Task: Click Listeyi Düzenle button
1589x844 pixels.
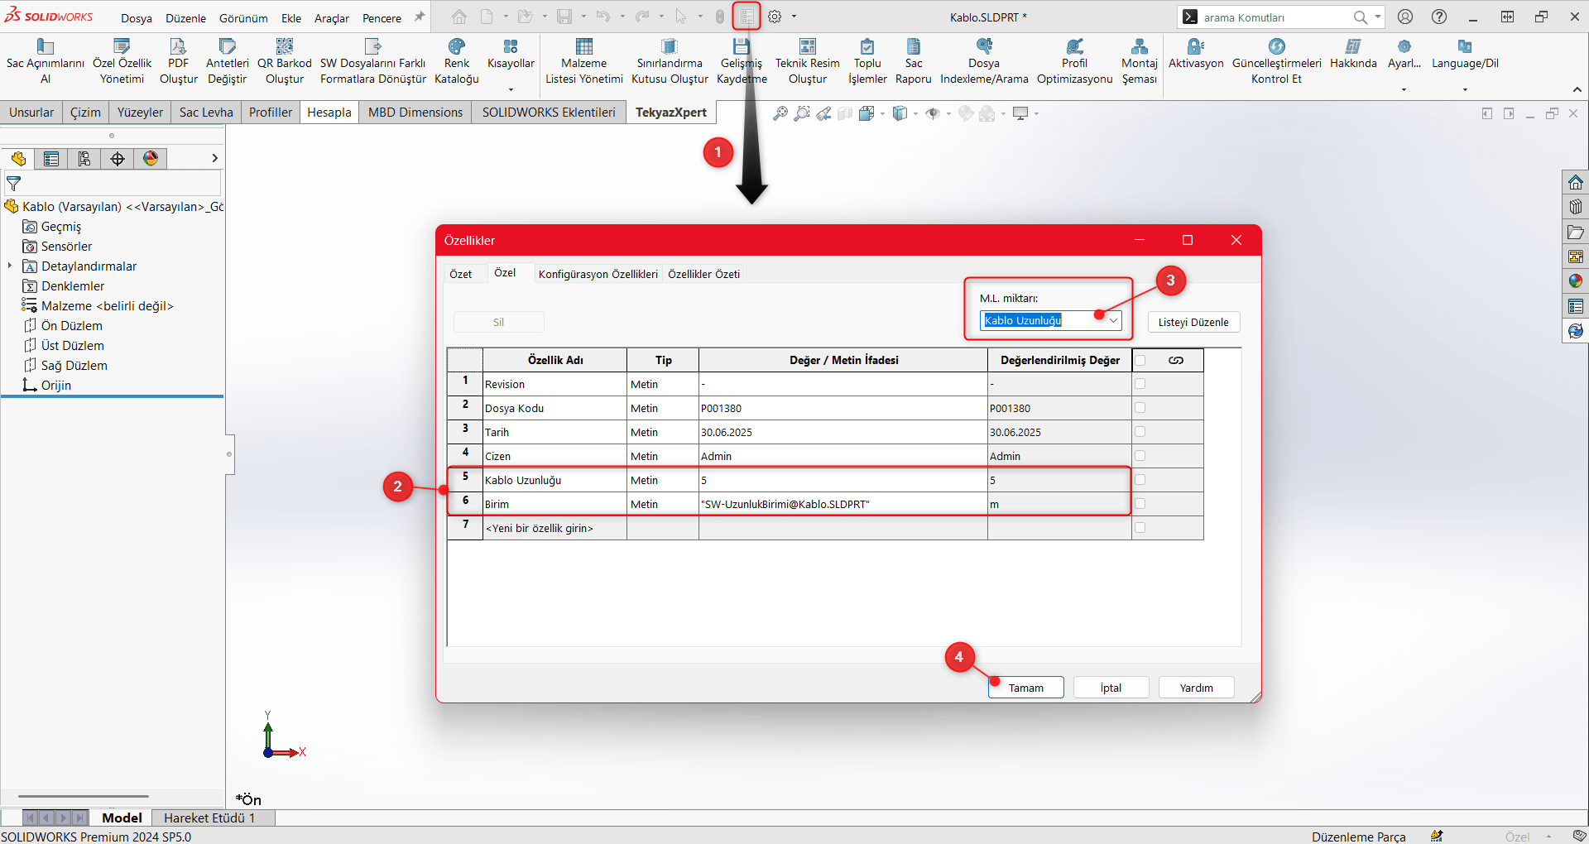Action: tap(1193, 322)
